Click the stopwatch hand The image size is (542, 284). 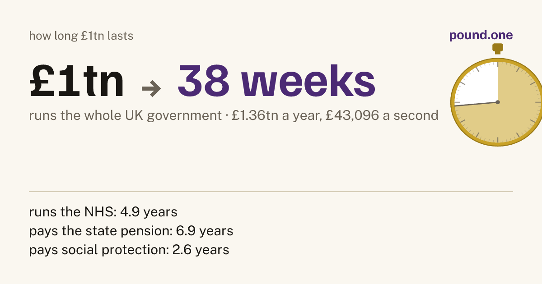pyautogui.click(x=476, y=104)
